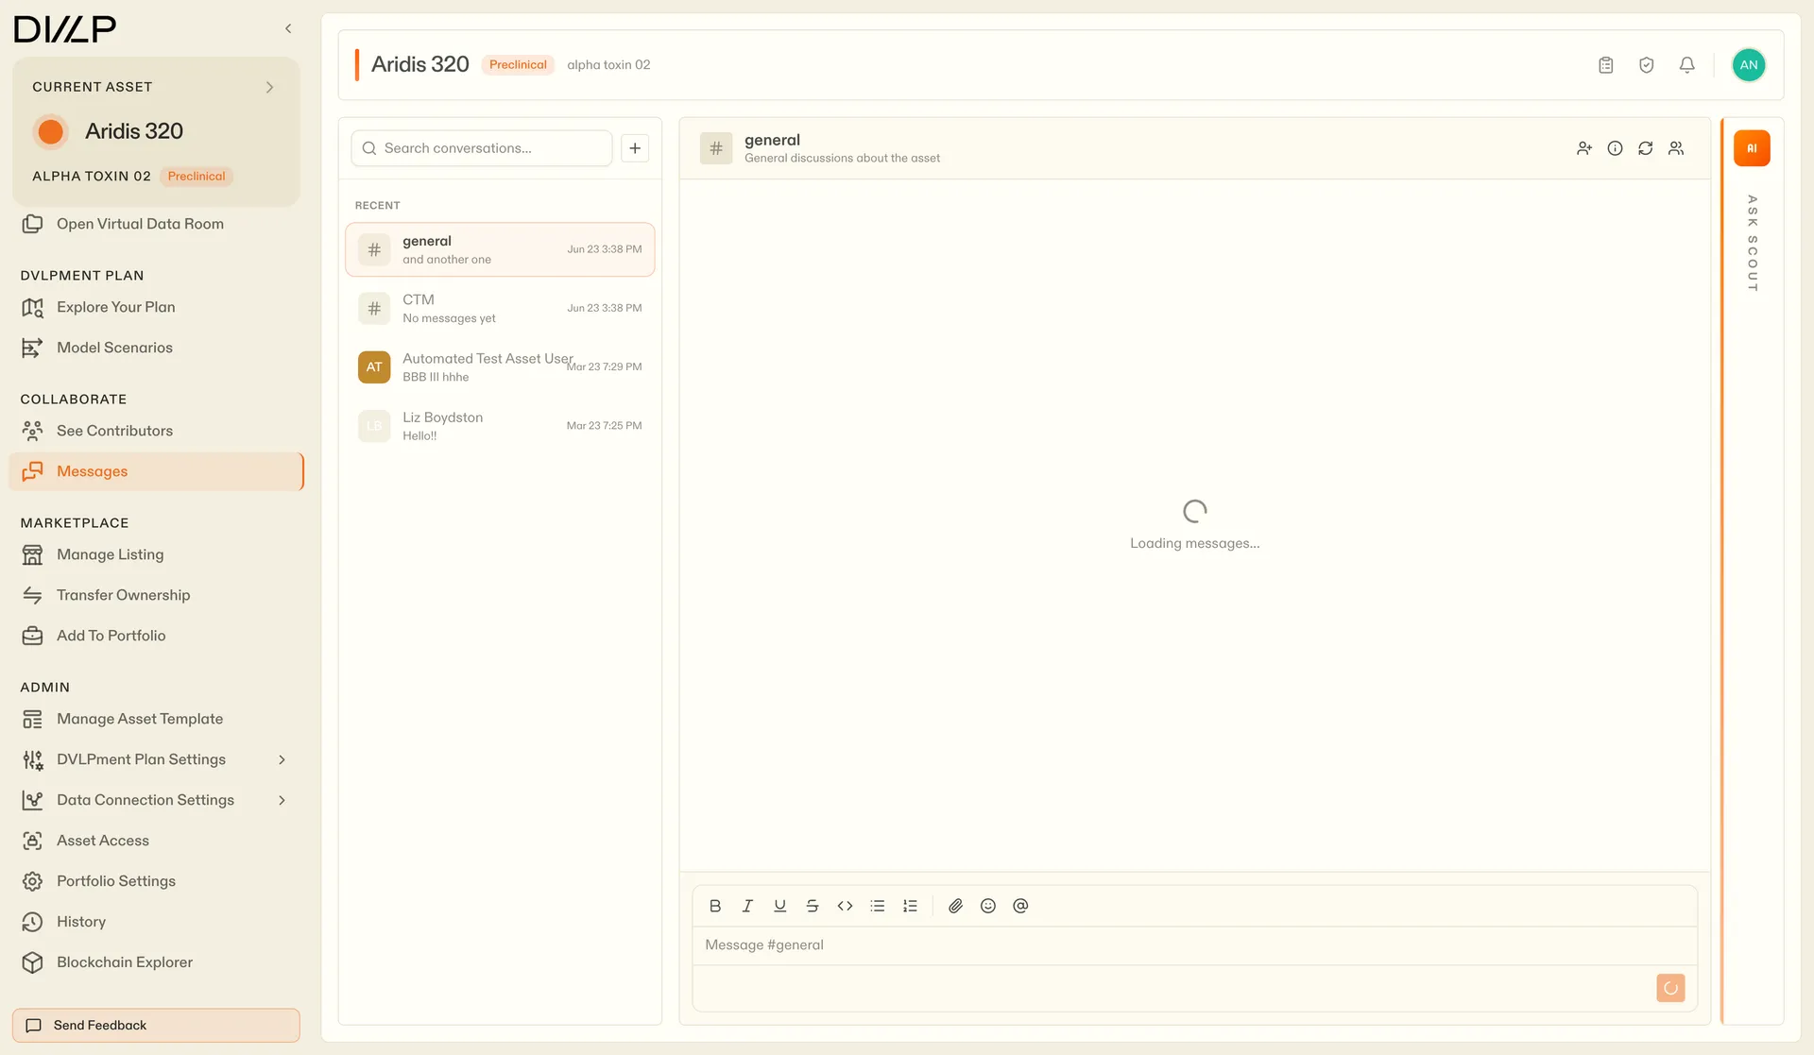Image resolution: width=1814 pixels, height=1055 pixels.
Task: Click the DVLP logo
Action: (x=65, y=29)
